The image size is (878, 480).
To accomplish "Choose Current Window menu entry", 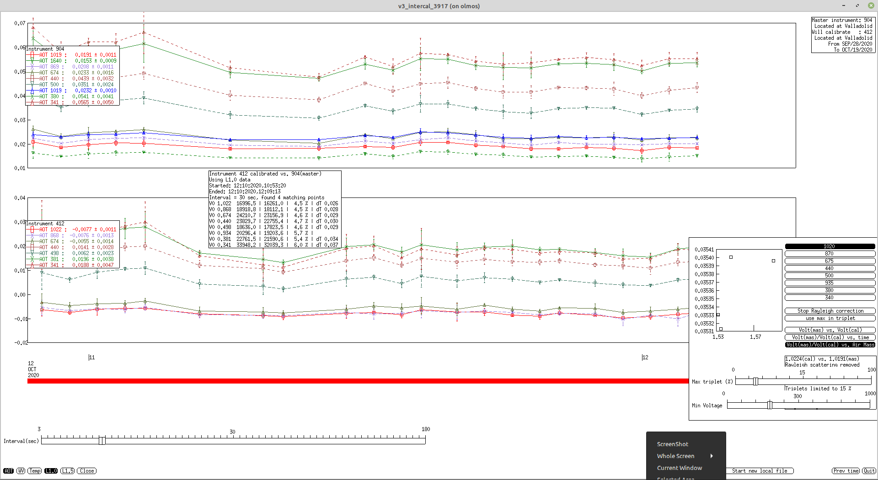I will click(x=680, y=468).
